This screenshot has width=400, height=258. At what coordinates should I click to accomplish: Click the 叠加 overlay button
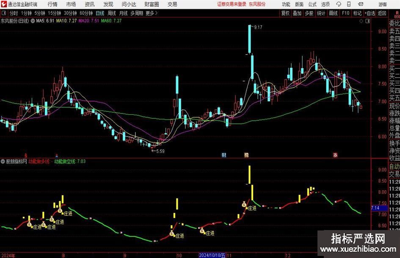click(x=297, y=13)
